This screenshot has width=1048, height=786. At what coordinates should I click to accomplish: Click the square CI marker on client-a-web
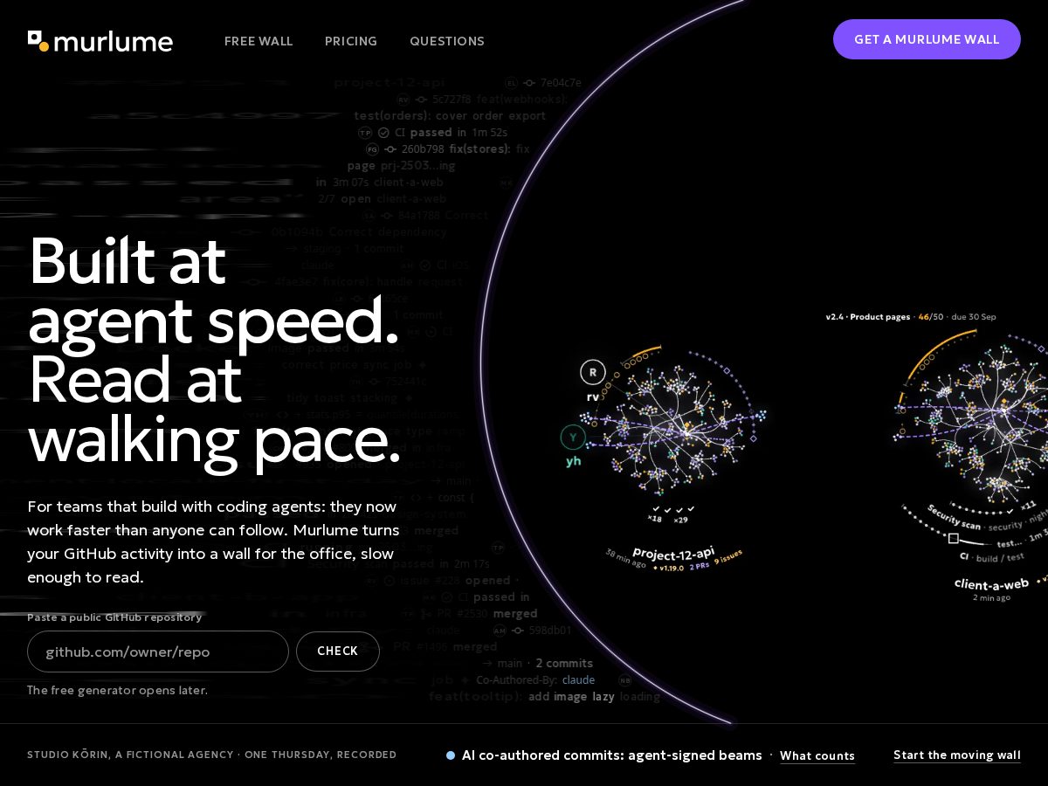pyautogui.click(x=954, y=539)
